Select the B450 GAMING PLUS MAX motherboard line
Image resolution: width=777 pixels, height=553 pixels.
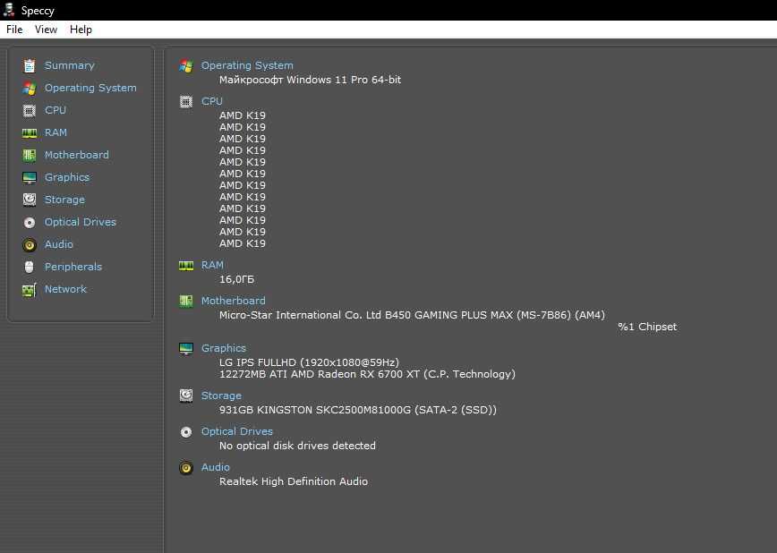412,315
